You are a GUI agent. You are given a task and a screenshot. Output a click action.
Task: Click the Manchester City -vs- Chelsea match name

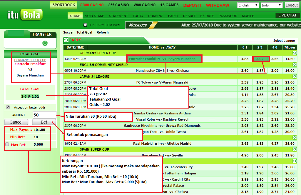tap(162, 71)
